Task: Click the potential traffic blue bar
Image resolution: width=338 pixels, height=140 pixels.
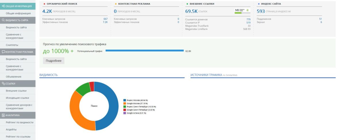Action: (144, 51)
